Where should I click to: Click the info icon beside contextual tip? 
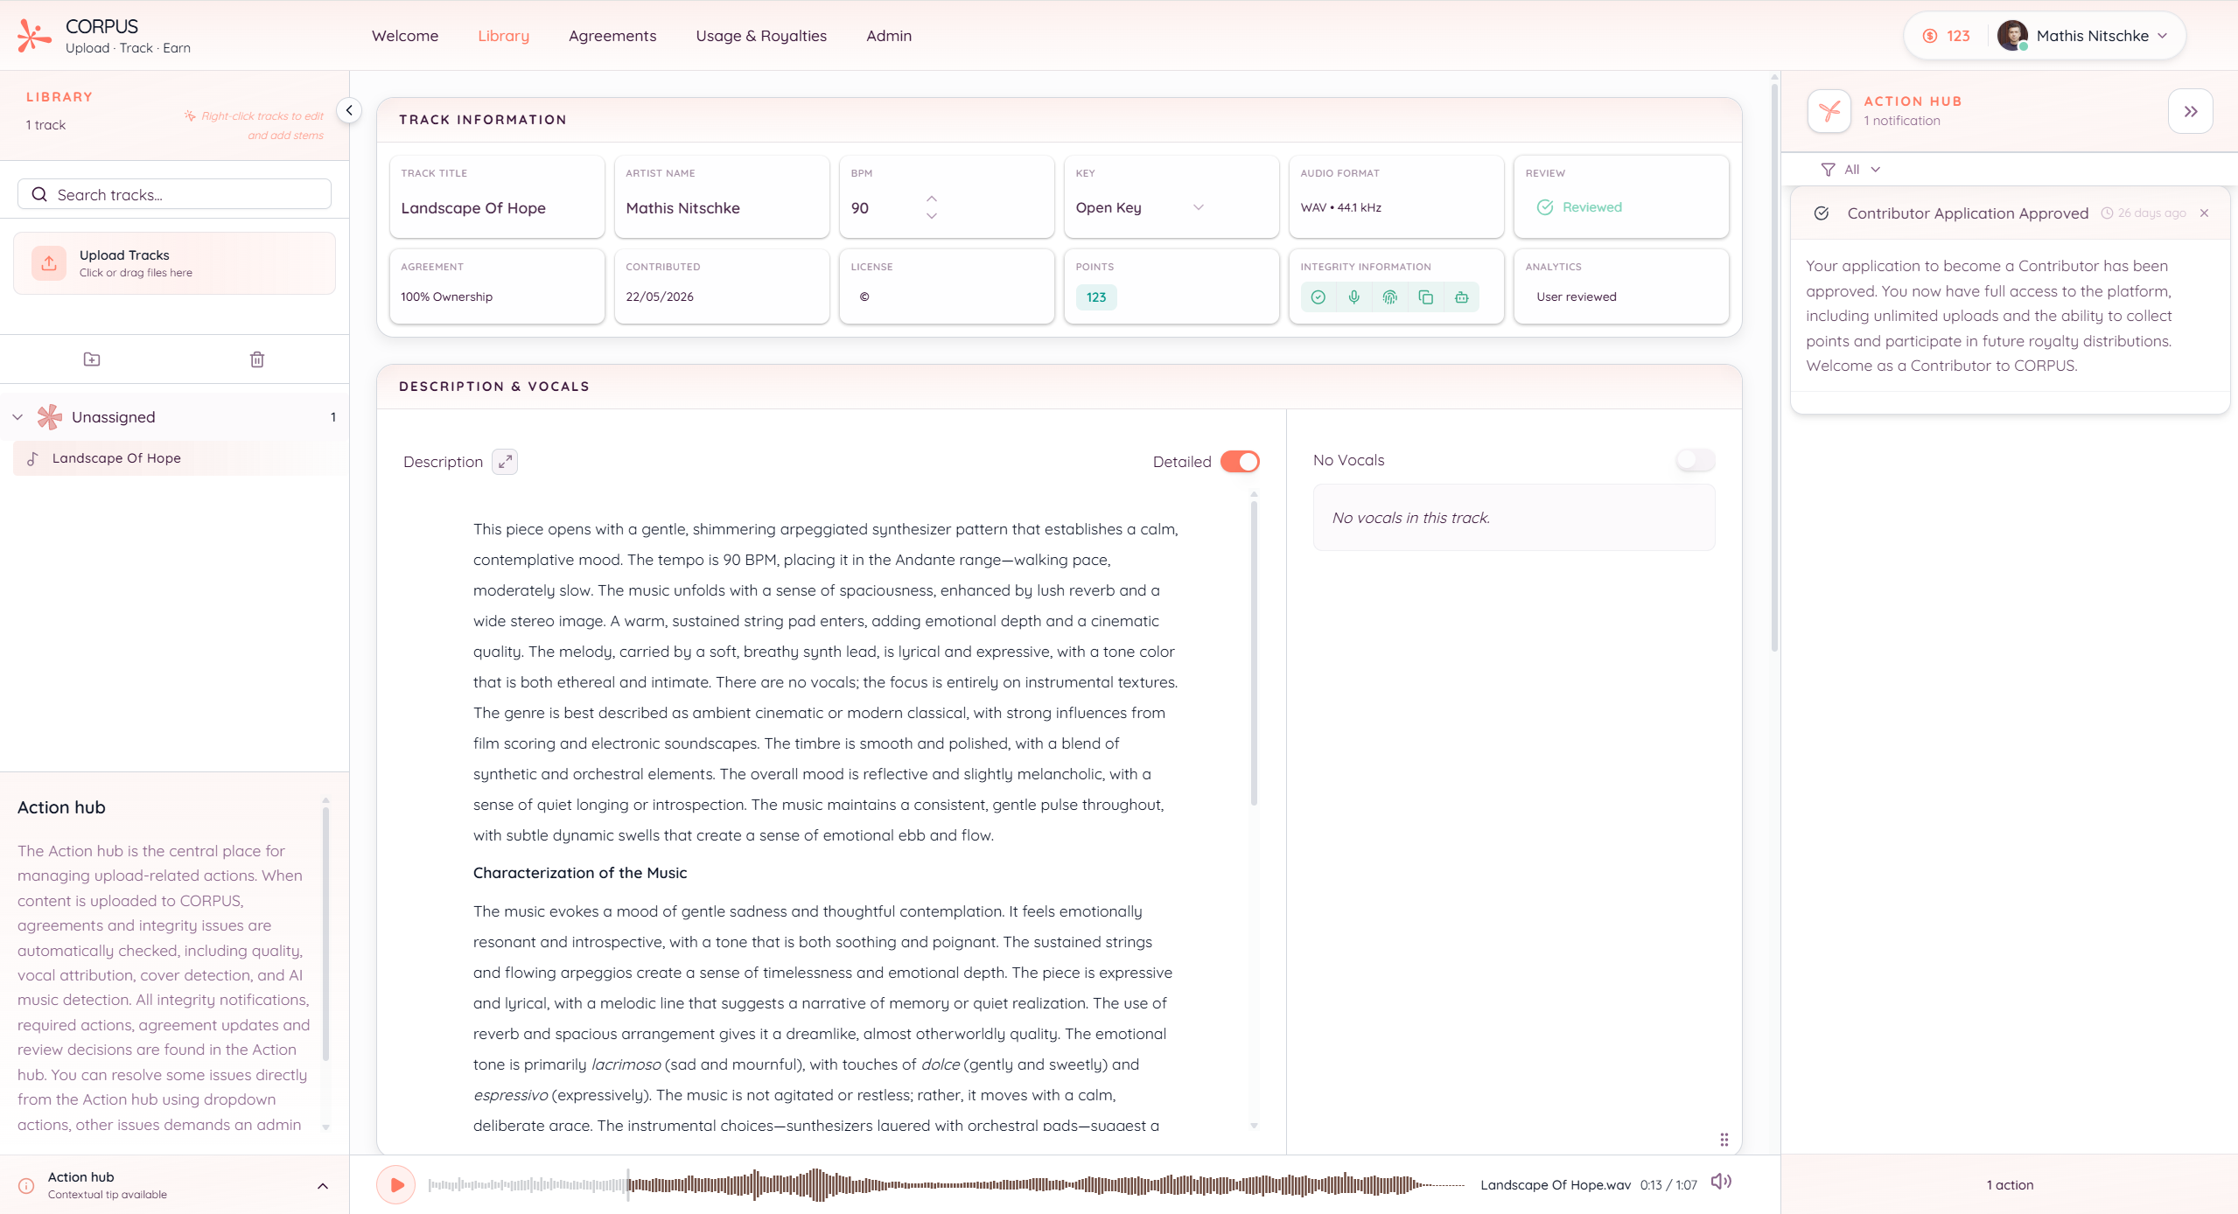[x=26, y=1186]
